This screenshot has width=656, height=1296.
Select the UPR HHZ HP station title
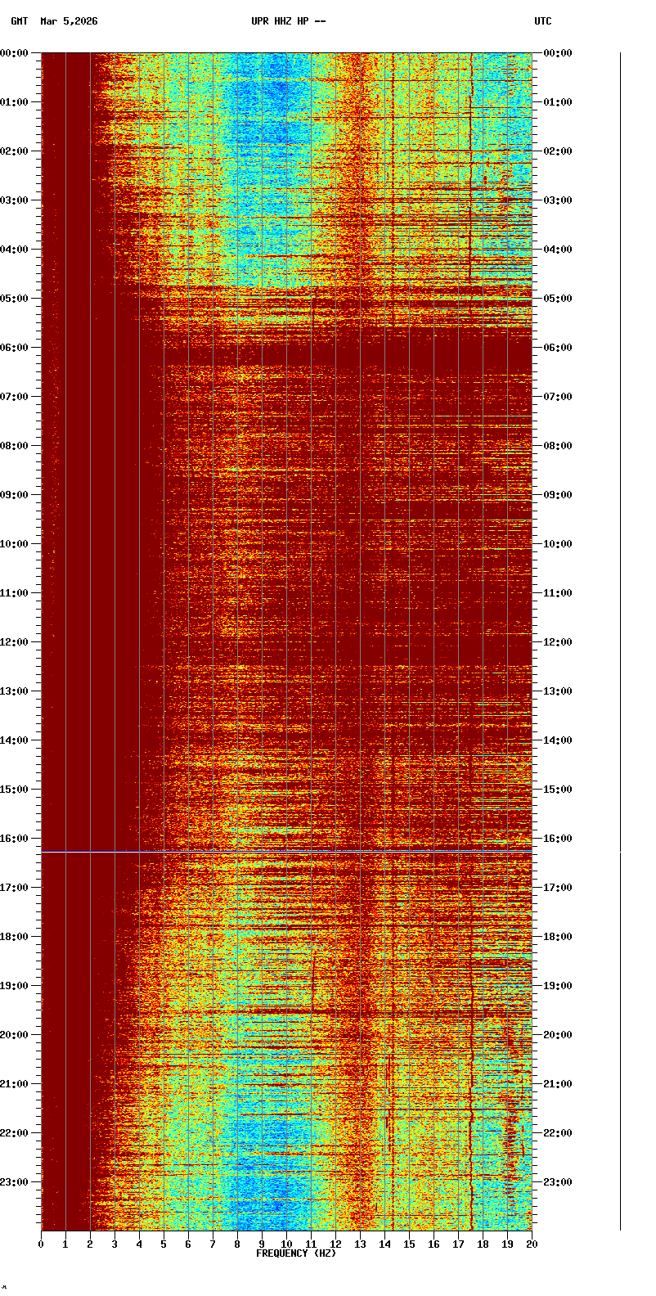coord(288,21)
